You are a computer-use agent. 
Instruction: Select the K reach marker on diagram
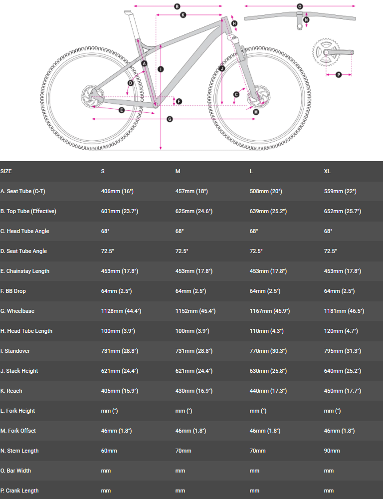tap(183, 15)
